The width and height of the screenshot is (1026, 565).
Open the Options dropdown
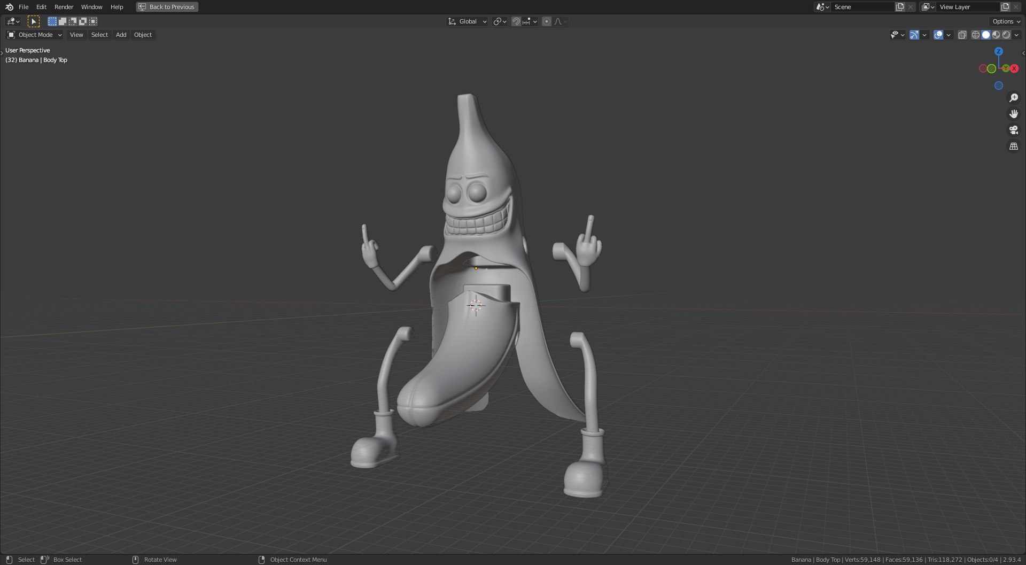(x=1006, y=21)
